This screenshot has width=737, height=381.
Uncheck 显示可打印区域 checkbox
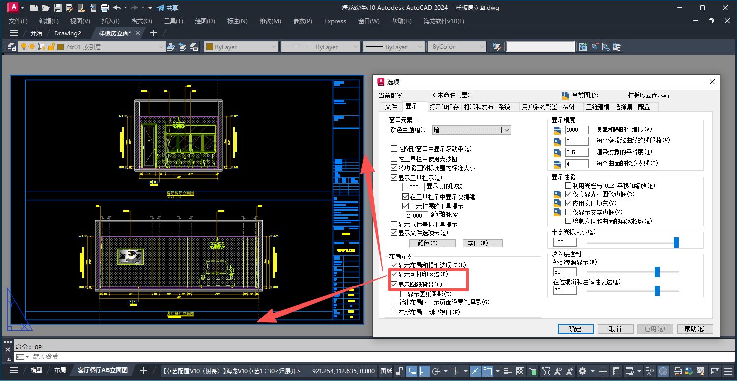[394, 274]
